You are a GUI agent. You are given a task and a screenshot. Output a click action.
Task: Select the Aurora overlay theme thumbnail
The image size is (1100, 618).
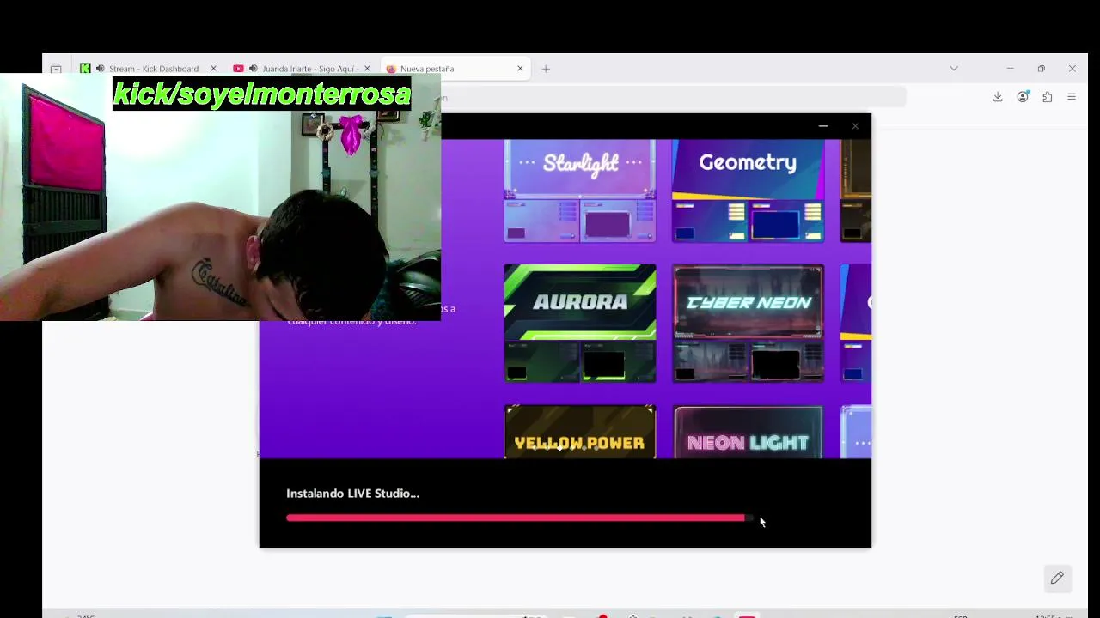(x=580, y=324)
